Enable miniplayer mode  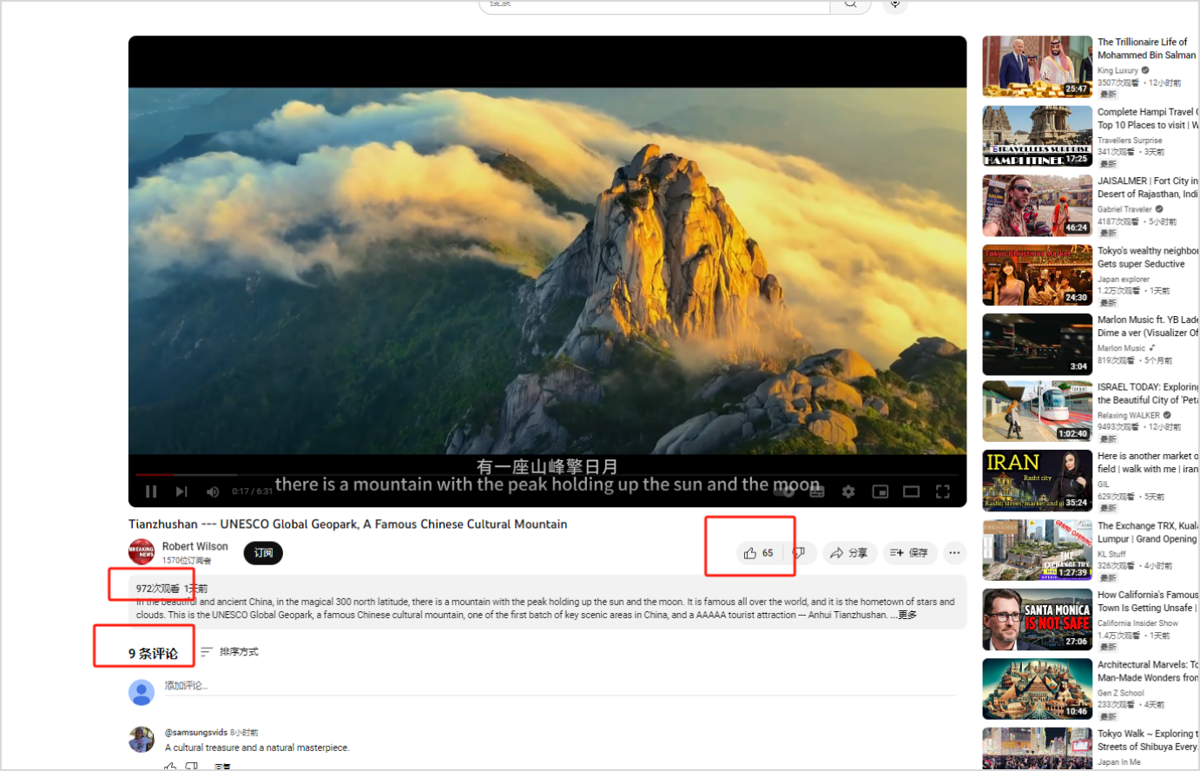pos(880,491)
